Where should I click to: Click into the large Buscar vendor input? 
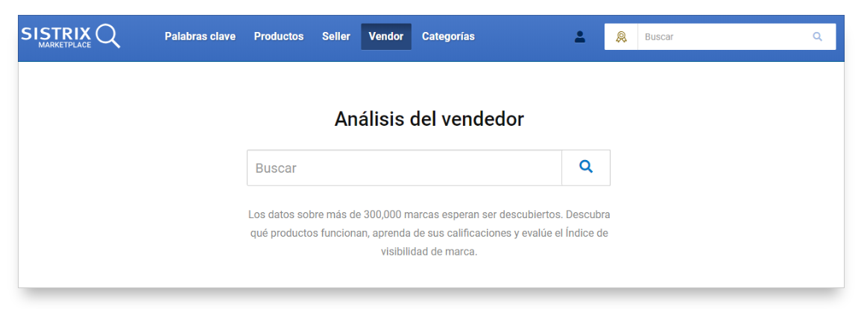(404, 168)
